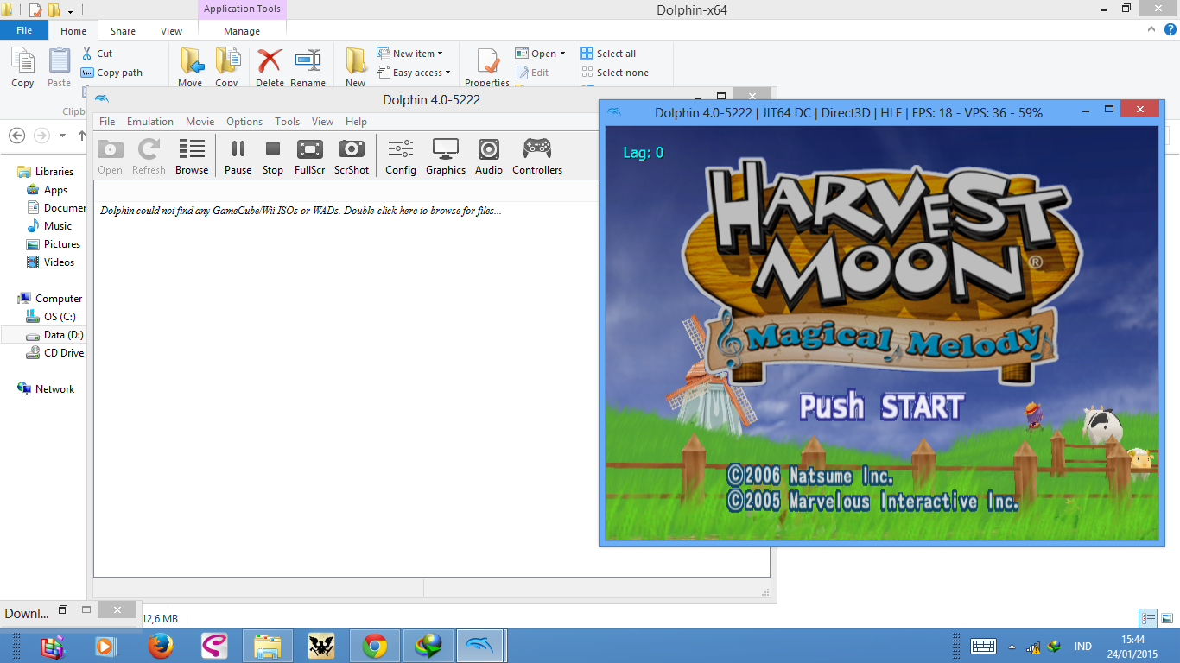
Task: Switch to details view icon in status bar
Action: (1148, 618)
